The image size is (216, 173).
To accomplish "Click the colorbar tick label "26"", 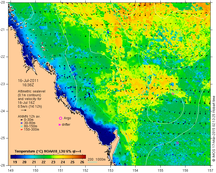I will coord(82,162).
